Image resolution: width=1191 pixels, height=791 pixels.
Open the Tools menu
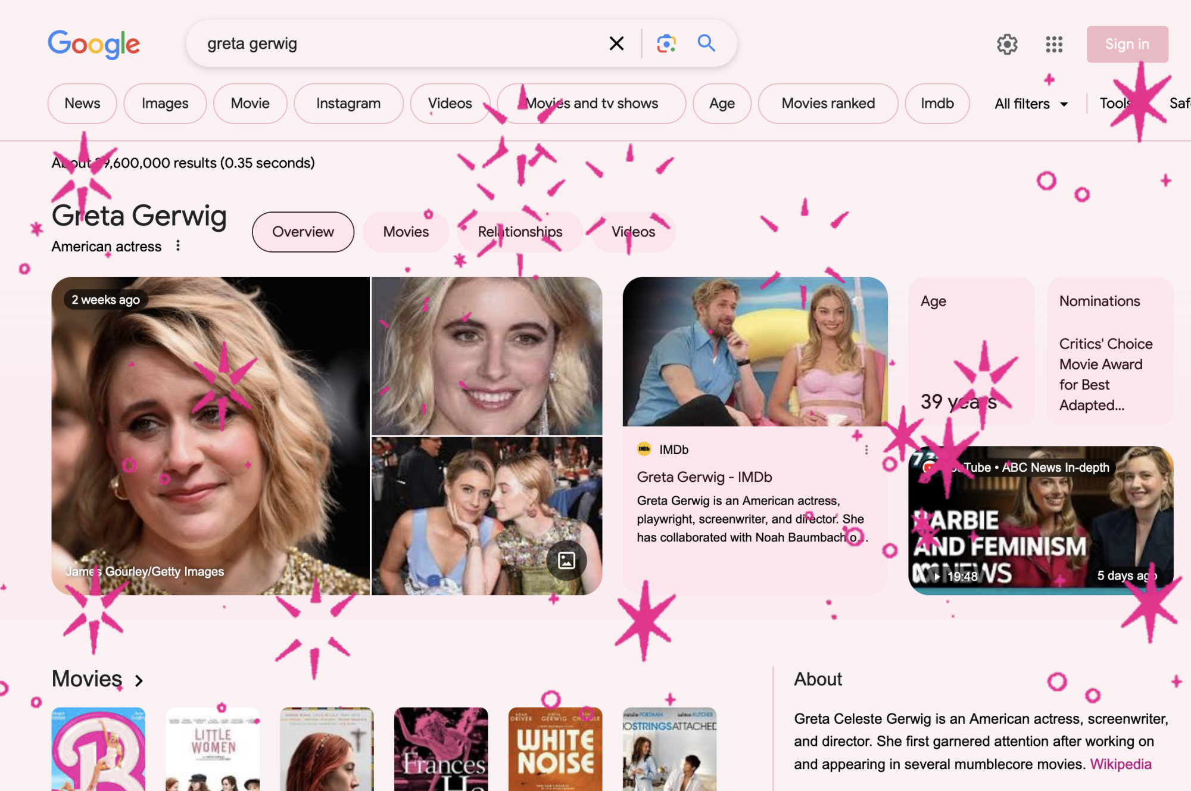(1114, 104)
